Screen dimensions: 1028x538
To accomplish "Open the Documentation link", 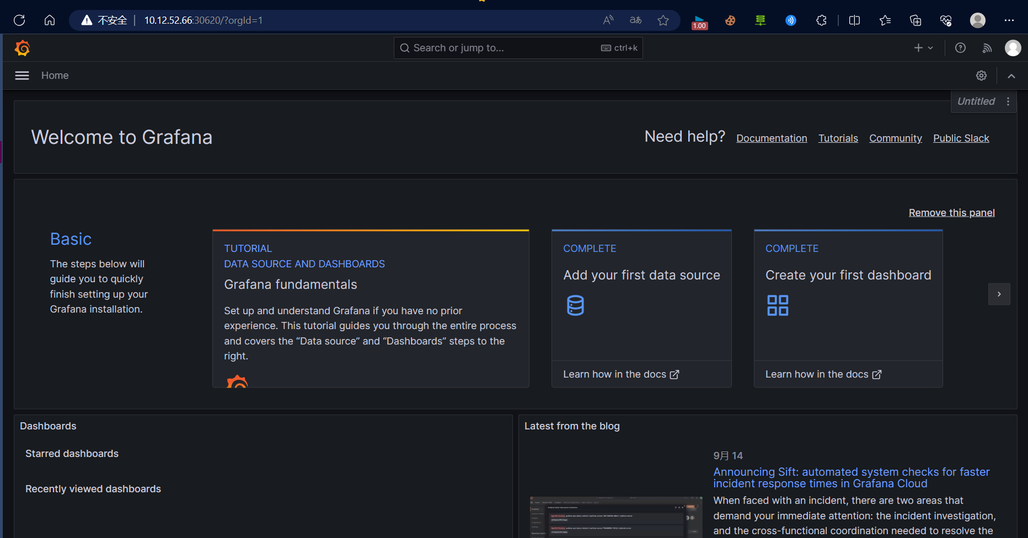I will tap(772, 138).
